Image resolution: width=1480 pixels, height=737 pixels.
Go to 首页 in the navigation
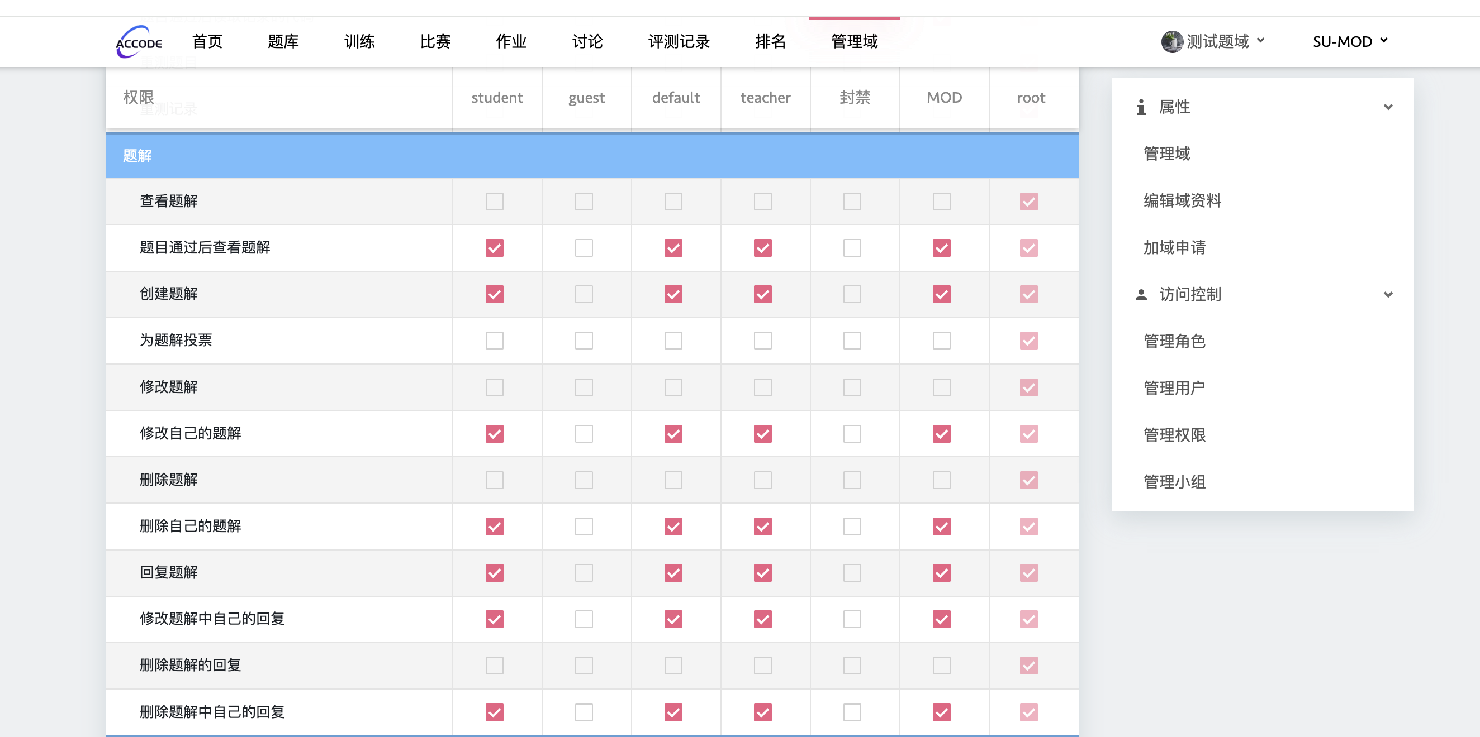(207, 41)
